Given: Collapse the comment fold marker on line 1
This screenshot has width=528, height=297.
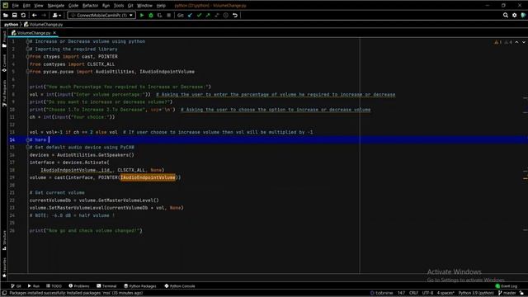Looking at the screenshot, I should [x=28, y=41].
